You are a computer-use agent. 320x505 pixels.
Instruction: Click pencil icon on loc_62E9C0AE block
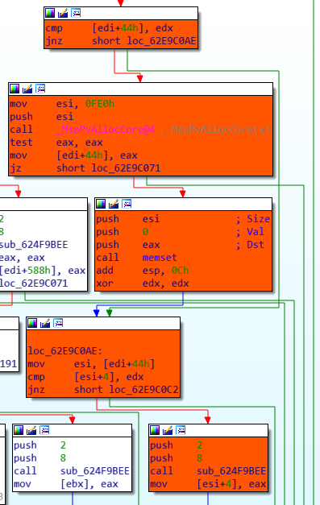coord(45,323)
